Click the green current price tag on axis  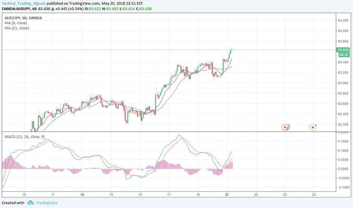pyautogui.click(x=343, y=50)
